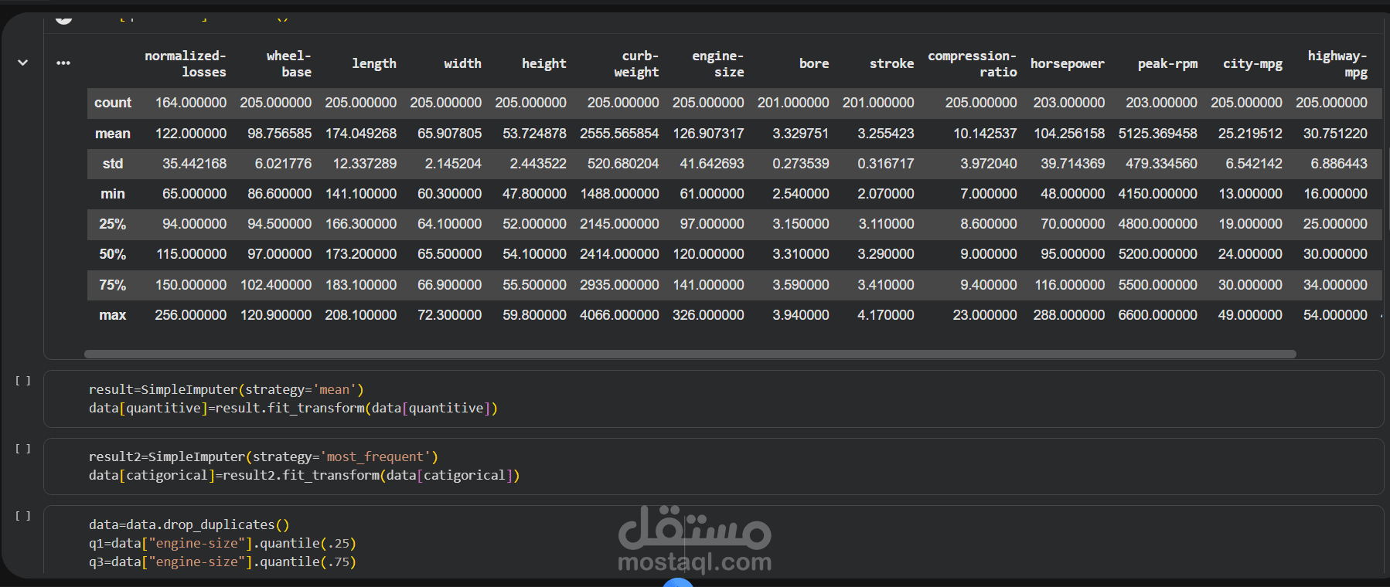This screenshot has width=1390, height=587.
Task: Focus the code cell with strategy='most_frequent'
Action: [713, 467]
